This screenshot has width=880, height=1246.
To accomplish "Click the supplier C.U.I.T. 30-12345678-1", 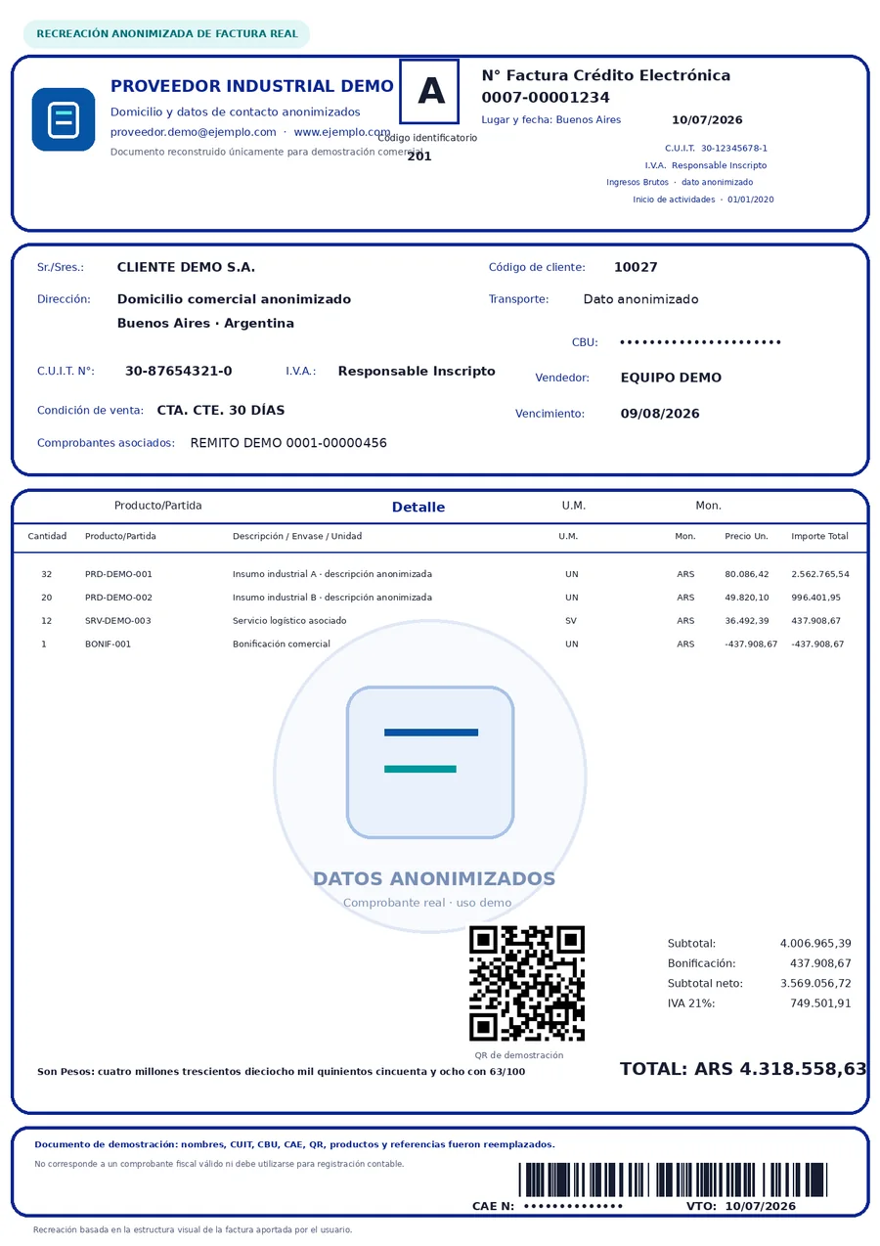I will pyautogui.click(x=717, y=149).
